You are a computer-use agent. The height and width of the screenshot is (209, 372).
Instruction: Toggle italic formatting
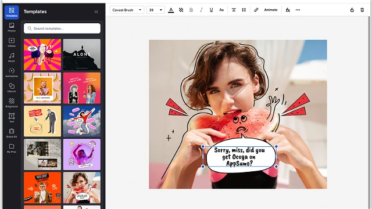coord(201,10)
